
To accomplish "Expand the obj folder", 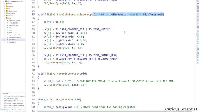I will (x=5, y=11).
